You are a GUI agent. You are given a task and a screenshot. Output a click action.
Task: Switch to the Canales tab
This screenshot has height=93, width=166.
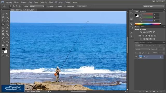tap(142, 43)
